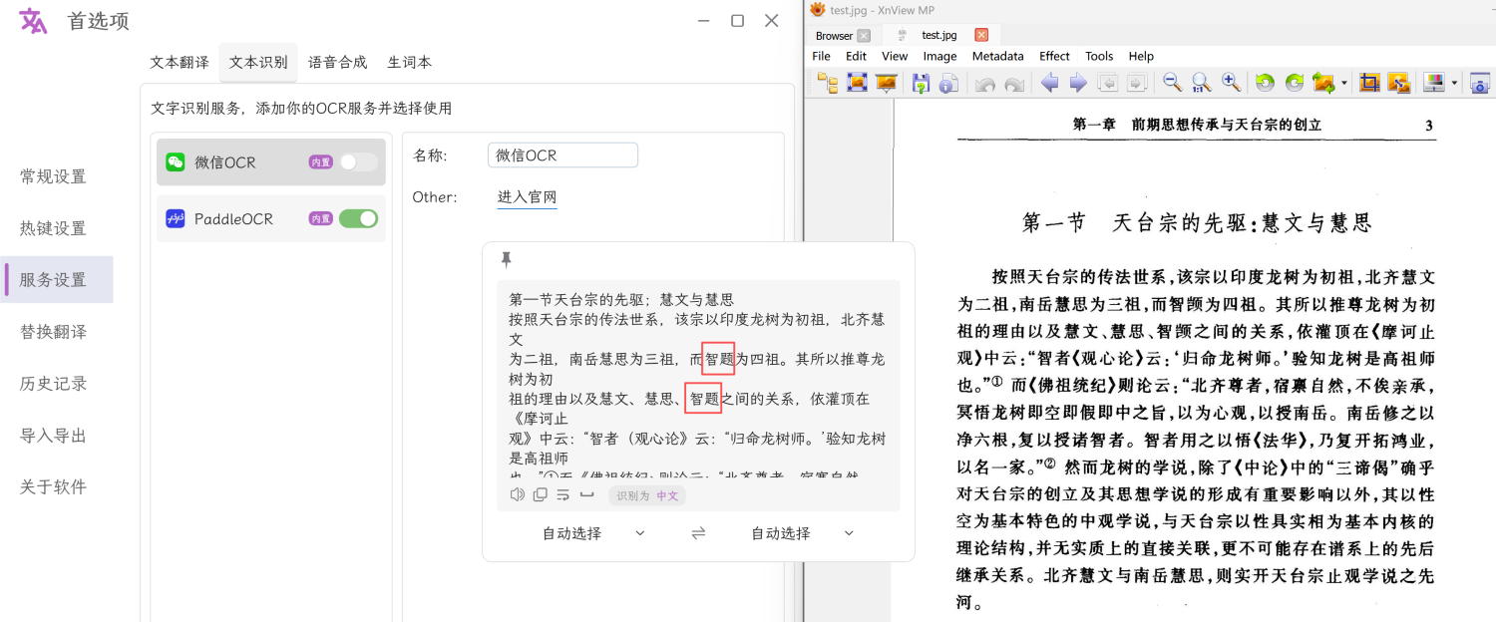Screen dimensions: 1496x622
Task: Click the pin icon on translation popup
Action: coord(506,260)
